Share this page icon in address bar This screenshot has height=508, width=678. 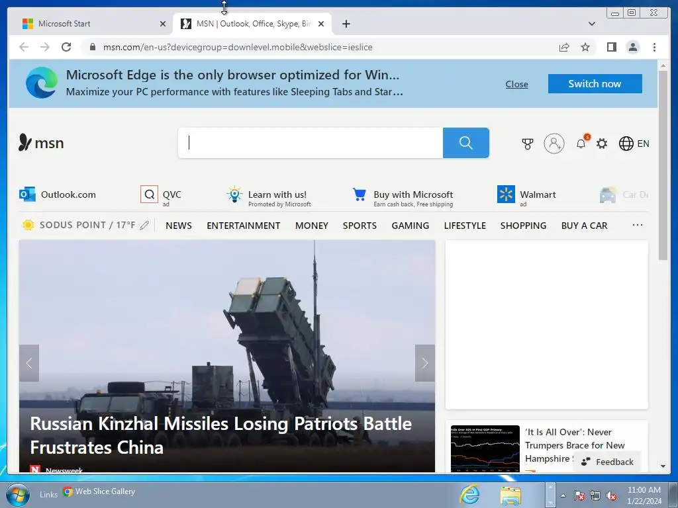(x=564, y=47)
